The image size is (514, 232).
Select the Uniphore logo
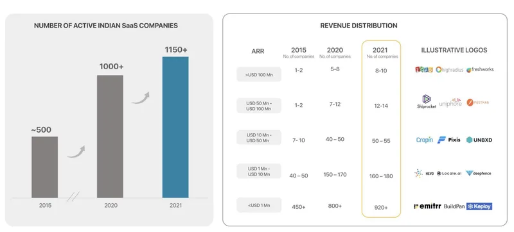(x=450, y=103)
